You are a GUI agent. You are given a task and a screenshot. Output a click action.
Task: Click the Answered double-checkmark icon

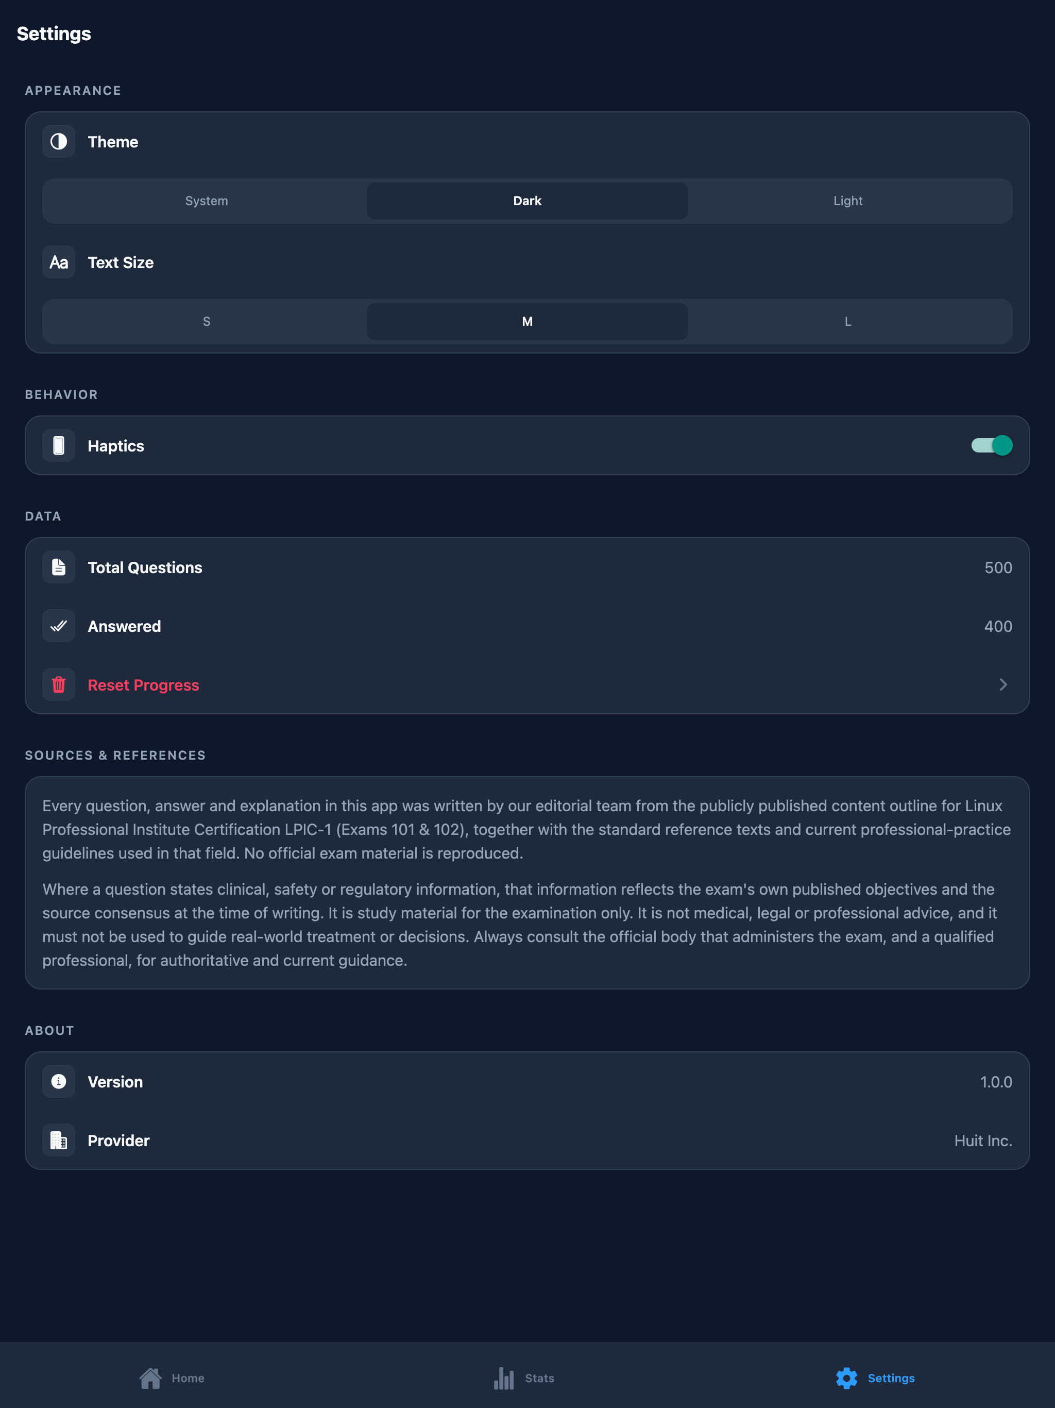click(59, 626)
